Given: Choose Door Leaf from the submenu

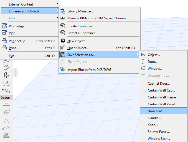Looking at the screenshot, I should coord(156,111).
